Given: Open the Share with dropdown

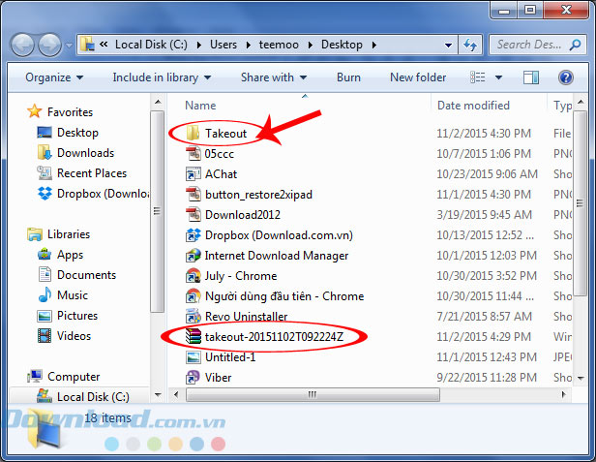Looking at the screenshot, I should [x=274, y=77].
